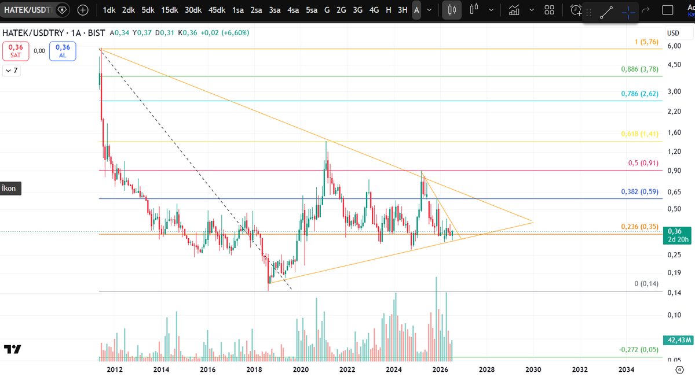The width and height of the screenshot is (695, 377).
Task: Click the 0,00 spread value
Action: [39, 51]
